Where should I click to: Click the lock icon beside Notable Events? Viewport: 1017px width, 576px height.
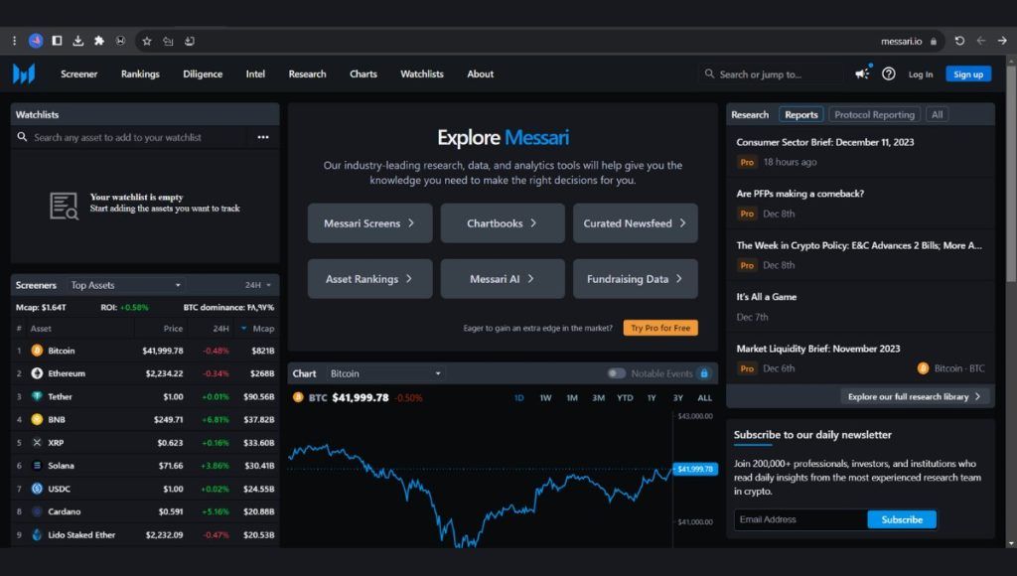click(x=704, y=373)
